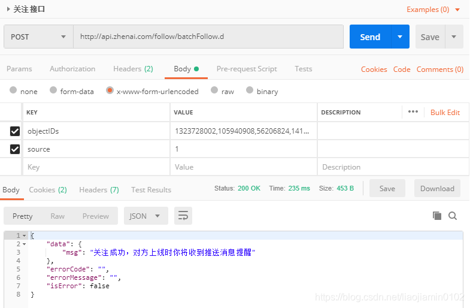Open the Send button dropdown arrow
The height and width of the screenshot is (308, 470).
point(400,37)
